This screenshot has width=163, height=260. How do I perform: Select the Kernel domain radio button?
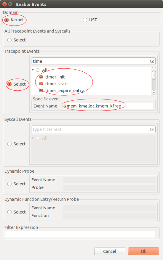coord(7,20)
